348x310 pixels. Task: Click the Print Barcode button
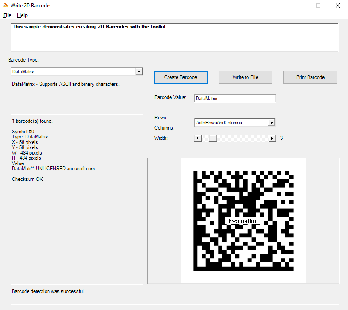310,77
